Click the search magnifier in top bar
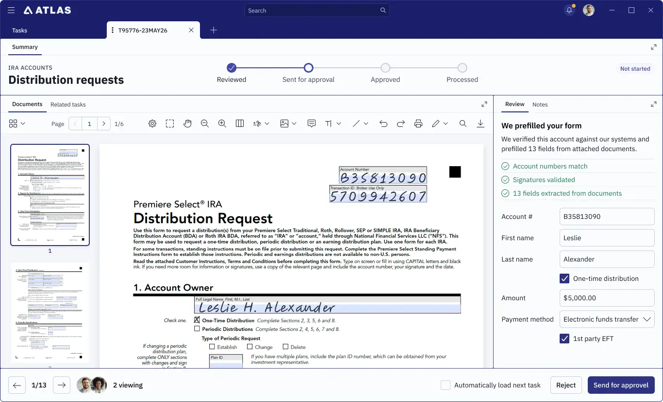Viewport: 663px width, 402px height. 383,10
